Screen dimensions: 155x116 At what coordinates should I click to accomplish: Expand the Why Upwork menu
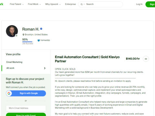point(53,4)
